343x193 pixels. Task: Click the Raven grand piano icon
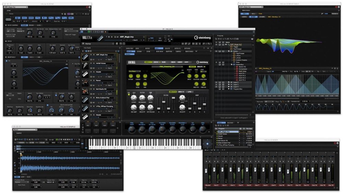[86, 83]
